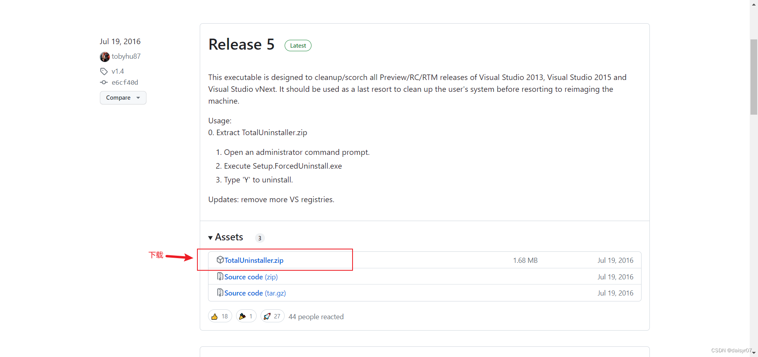This screenshot has width=758, height=357.
Task: Click the 'Updates: remove more VS registries.' line
Action: [271, 200]
